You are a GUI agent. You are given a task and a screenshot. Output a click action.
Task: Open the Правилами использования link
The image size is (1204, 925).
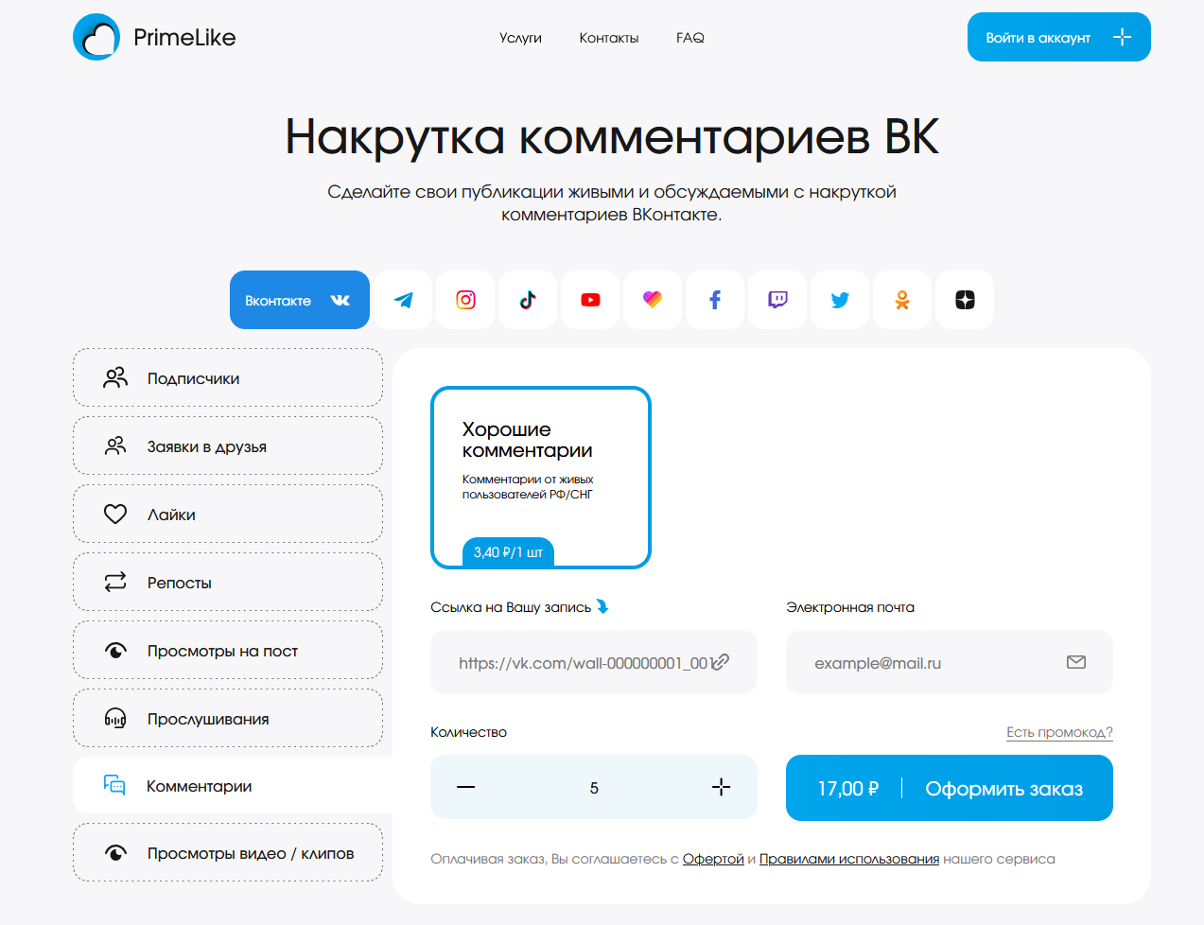849,859
